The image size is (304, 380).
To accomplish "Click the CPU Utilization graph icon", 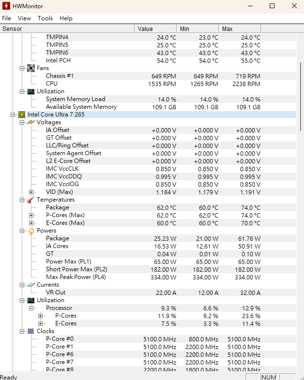I will pyautogui.click(x=31, y=300).
